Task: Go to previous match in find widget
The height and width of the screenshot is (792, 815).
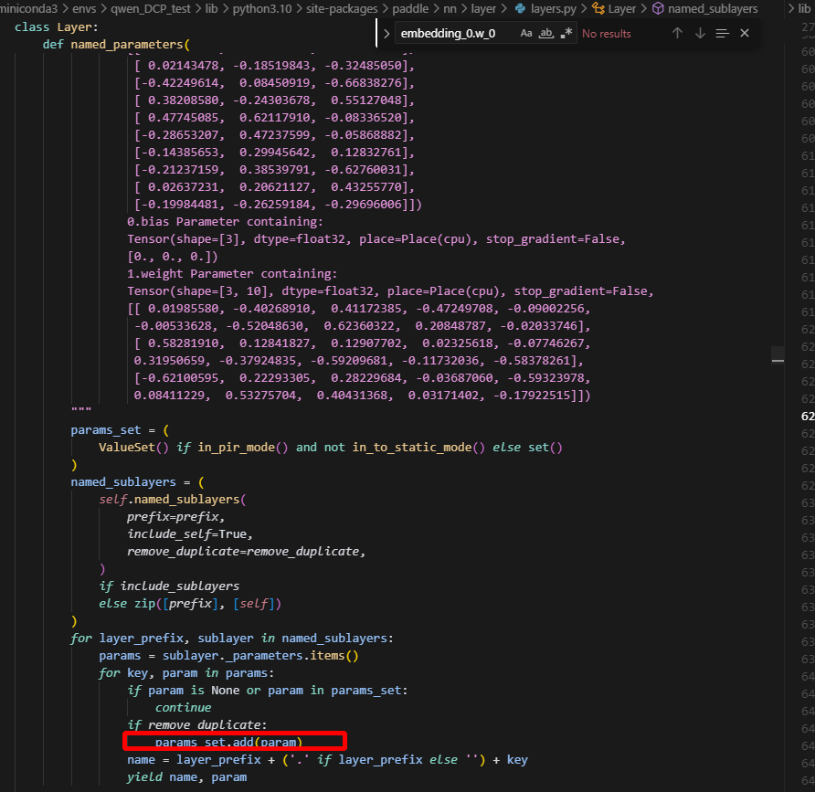Action: pyautogui.click(x=677, y=33)
